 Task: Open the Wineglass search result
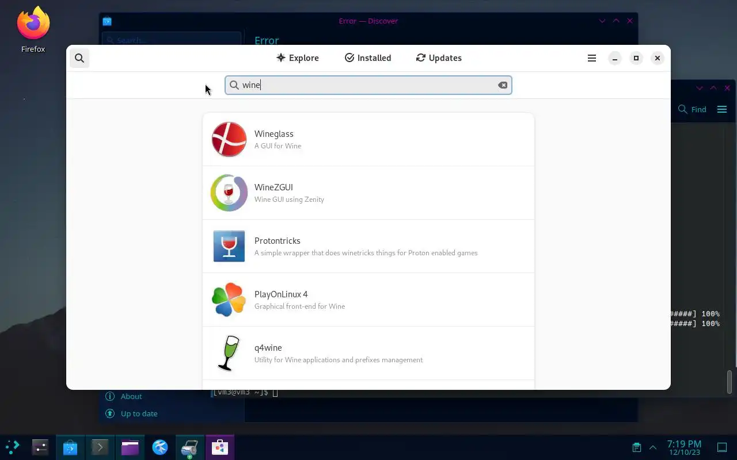click(x=368, y=139)
